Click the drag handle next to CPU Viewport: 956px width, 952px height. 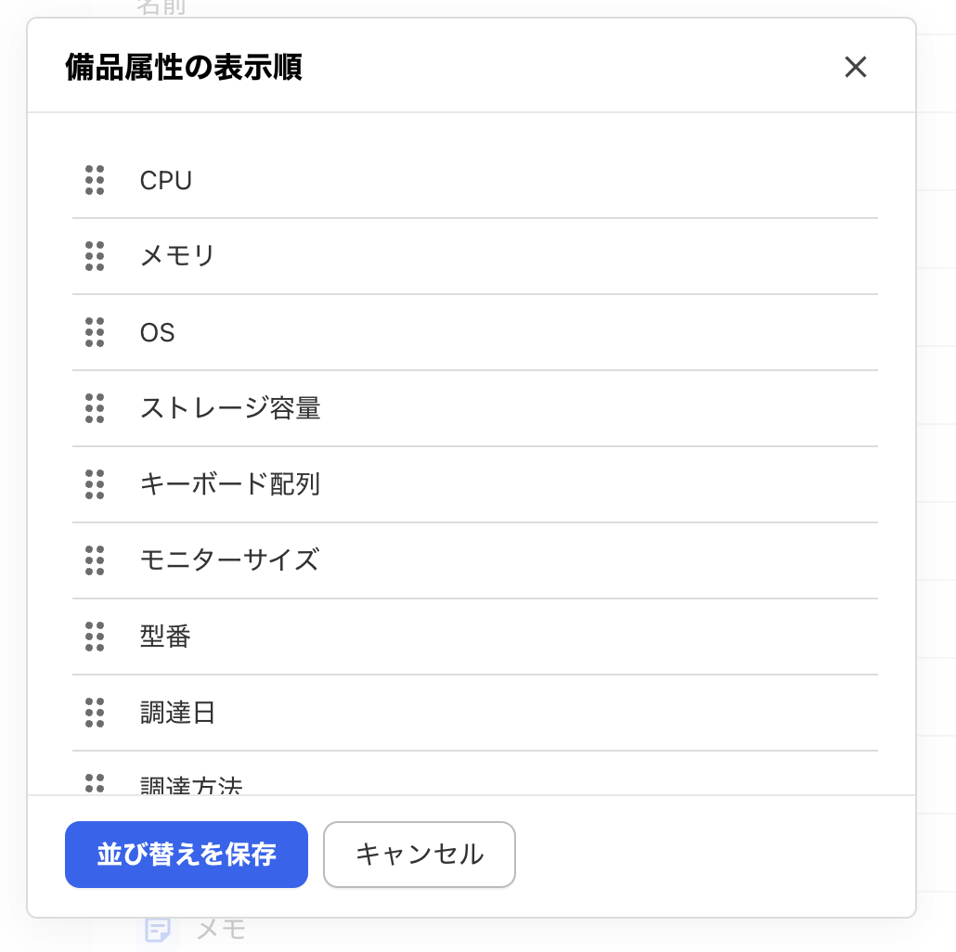pyautogui.click(x=94, y=181)
